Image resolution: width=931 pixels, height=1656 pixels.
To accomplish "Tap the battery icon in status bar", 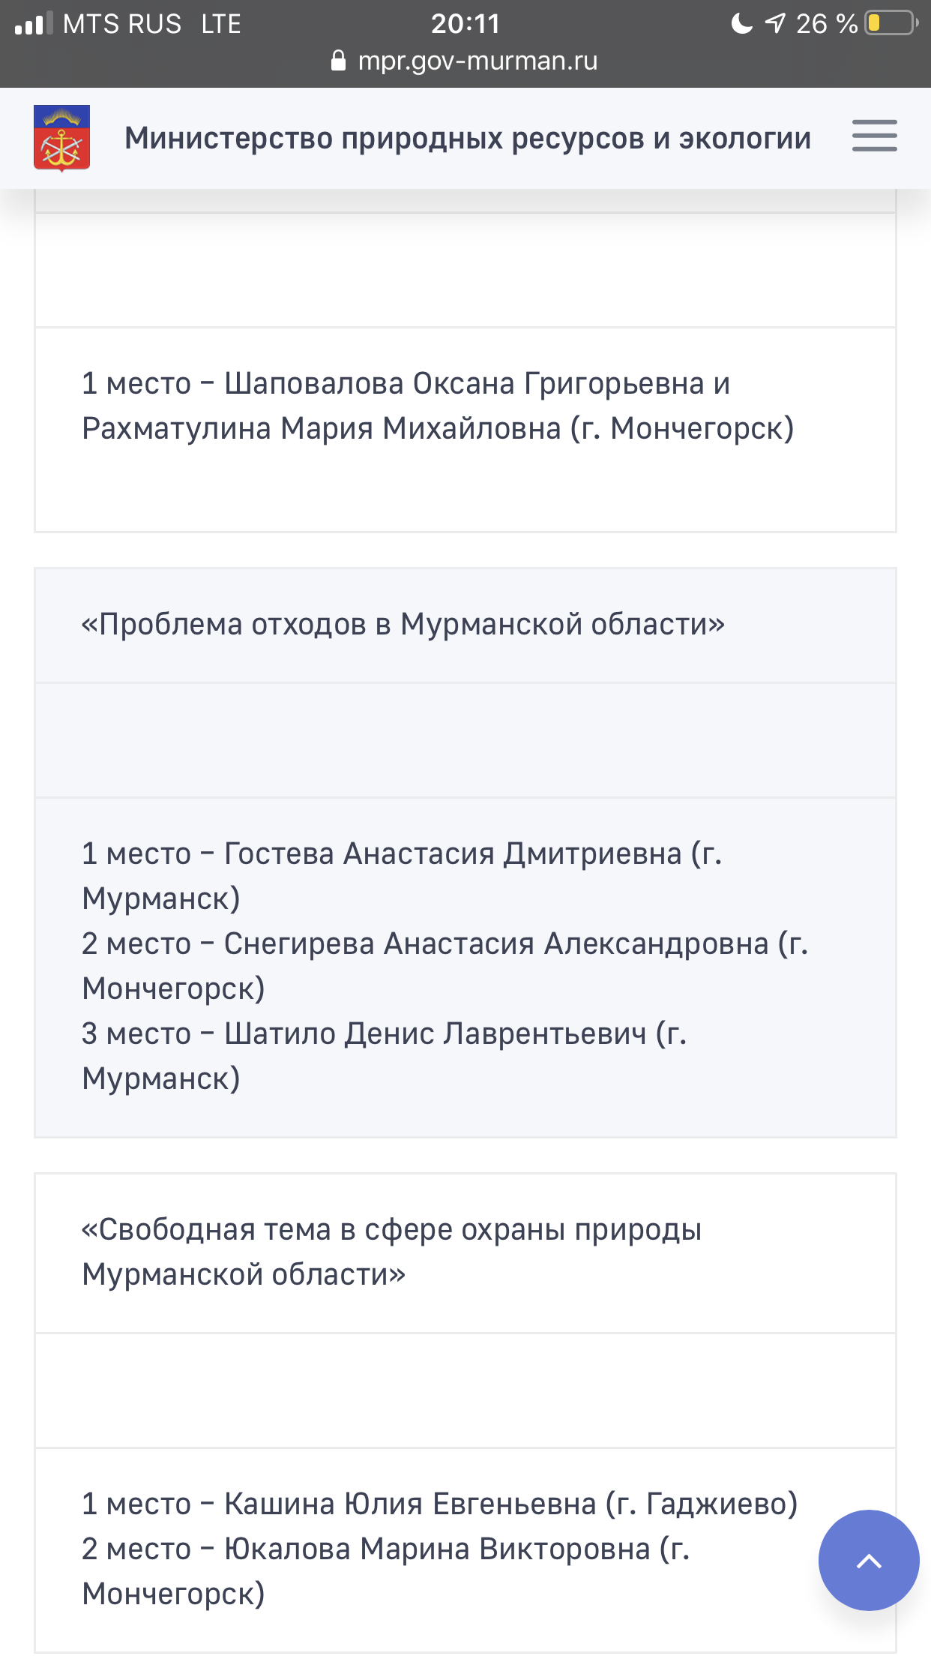I will [891, 23].
